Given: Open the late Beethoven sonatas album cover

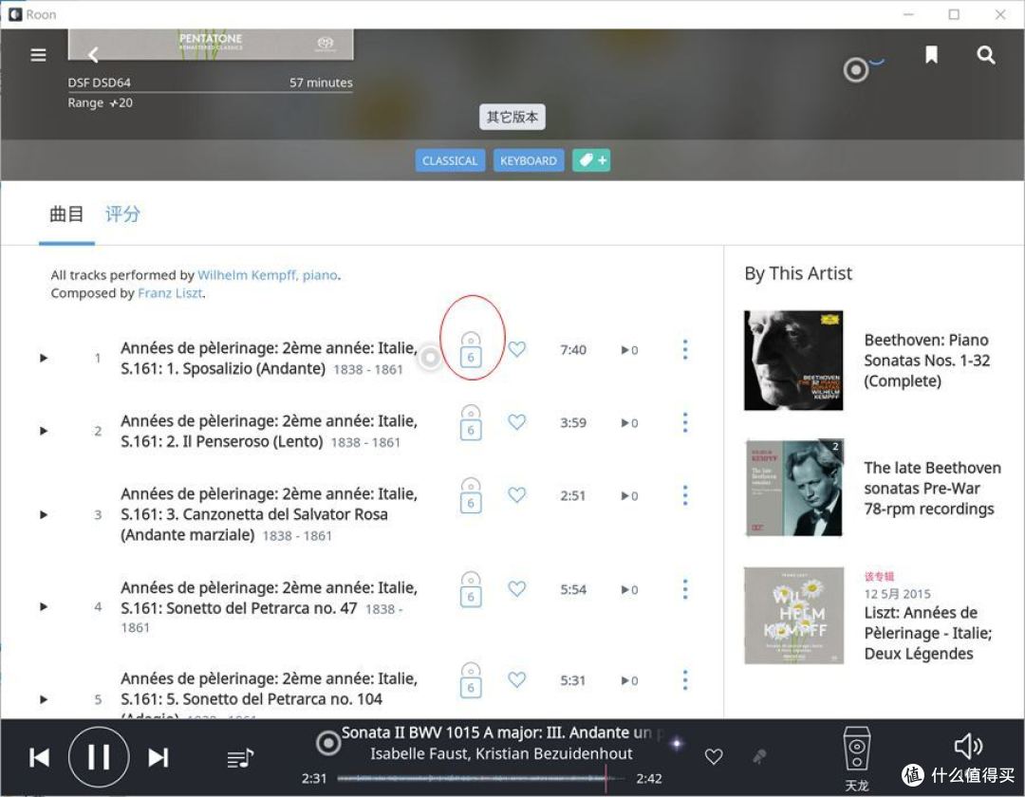Looking at the screenshot, I should coord(793,488).
